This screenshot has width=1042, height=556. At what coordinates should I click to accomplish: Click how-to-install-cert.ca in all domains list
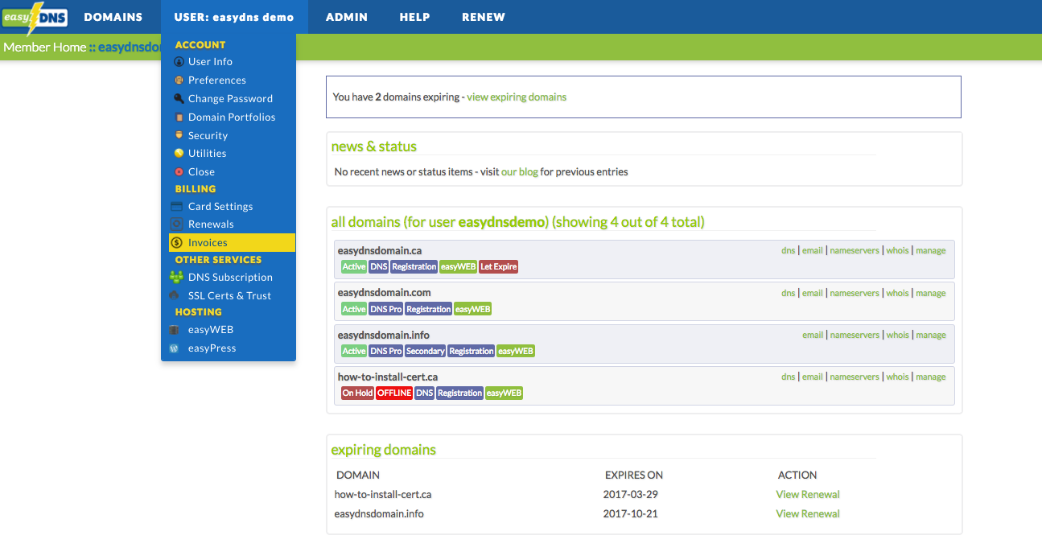tap(388, 377)
